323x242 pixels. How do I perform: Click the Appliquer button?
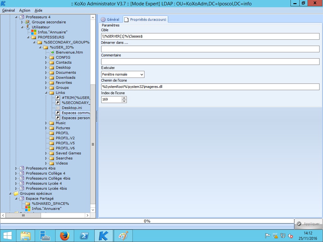[308, 224]
